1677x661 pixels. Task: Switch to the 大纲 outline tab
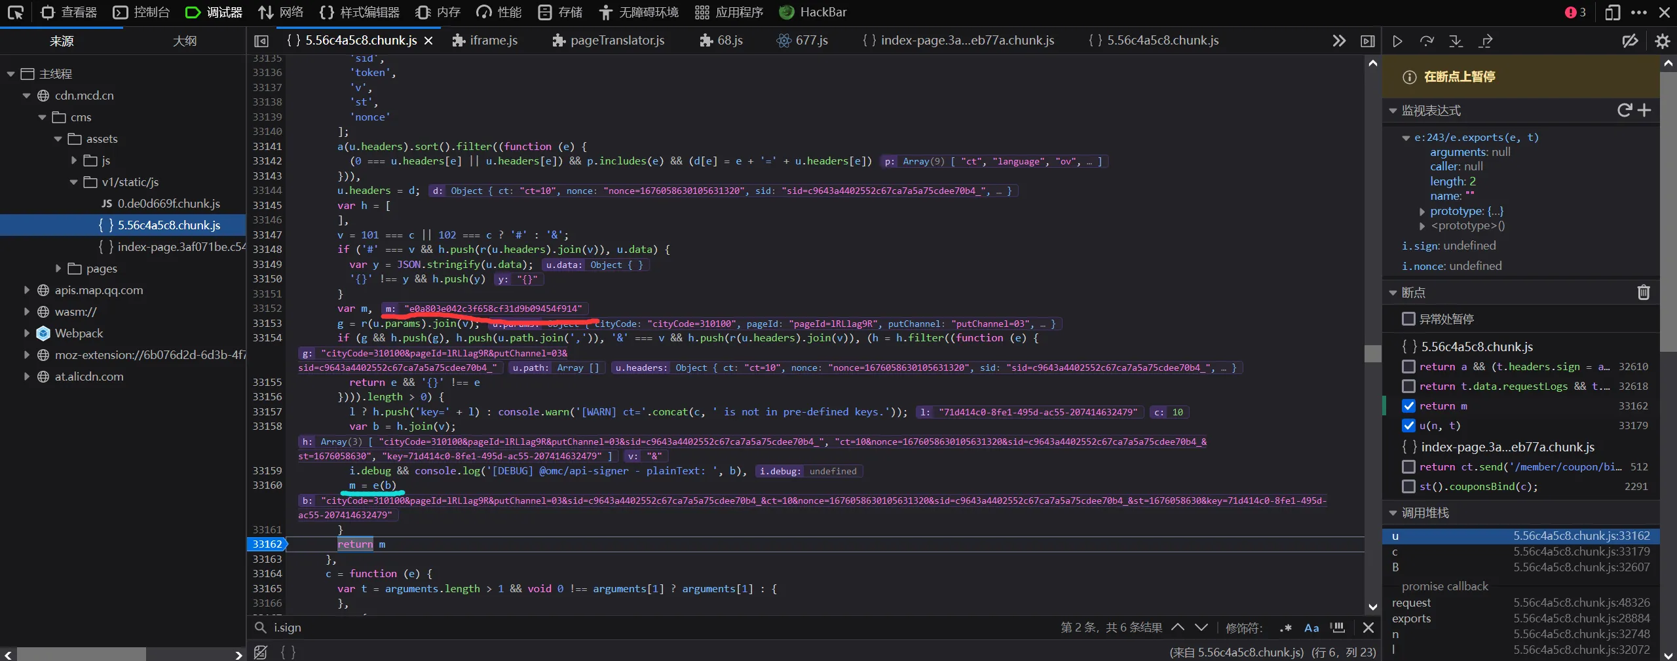185,41
